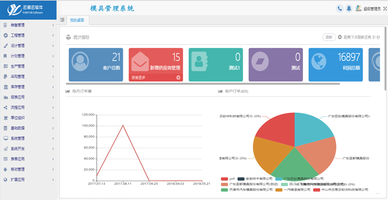
Task: Expand 单位组织 menu chevron
Action: (53, 118)
